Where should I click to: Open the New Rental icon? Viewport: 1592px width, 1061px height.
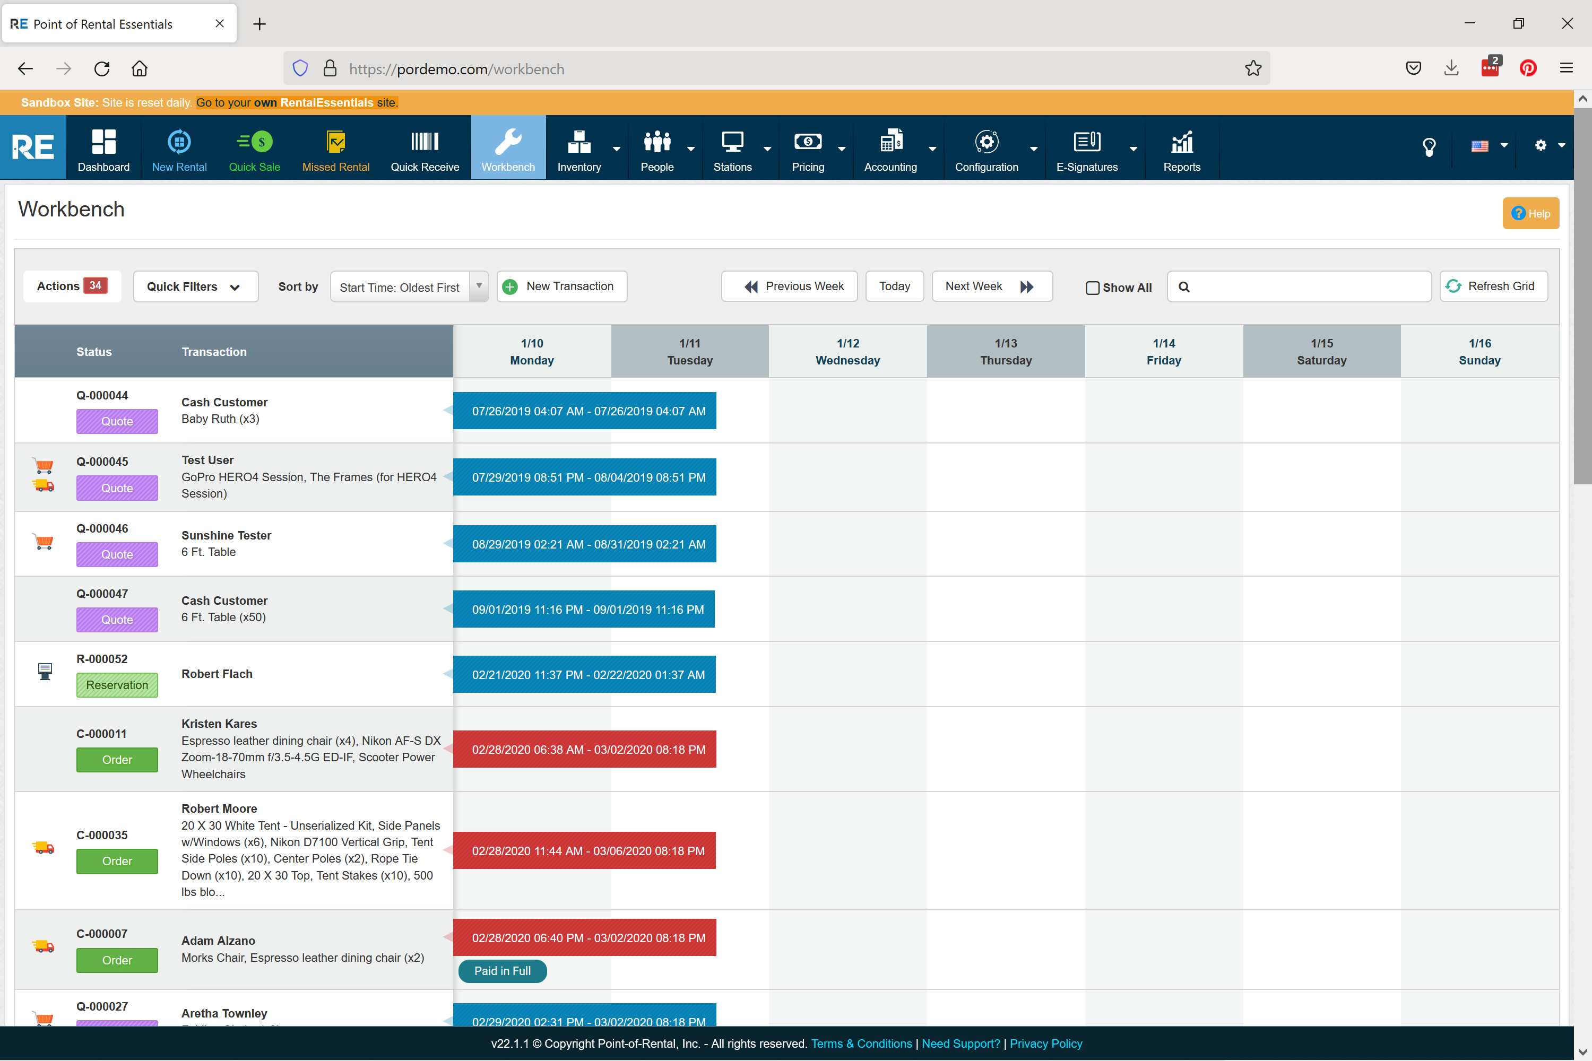179,142
